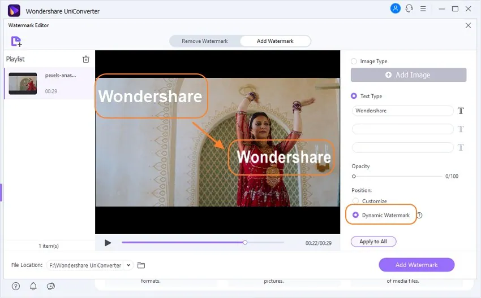This screenshot has width=481, height=298.
Task: Select the Image Type radio button
Action: point(354,61)
